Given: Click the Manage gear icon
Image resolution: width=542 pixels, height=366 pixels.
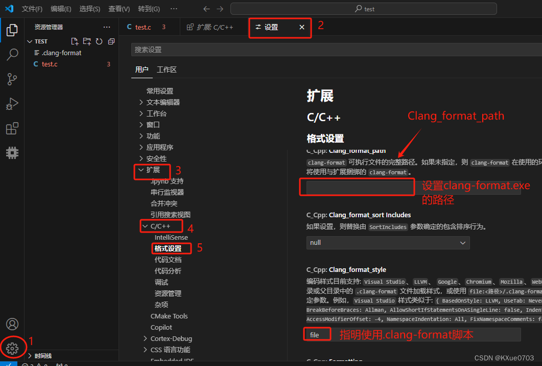Looking at the screenshot, I should tap(12, 348).
